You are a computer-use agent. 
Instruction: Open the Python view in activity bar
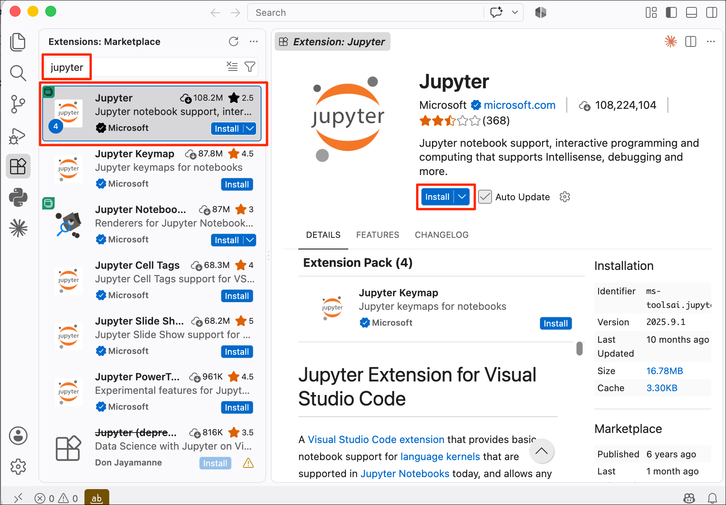[x=18, y=197]
